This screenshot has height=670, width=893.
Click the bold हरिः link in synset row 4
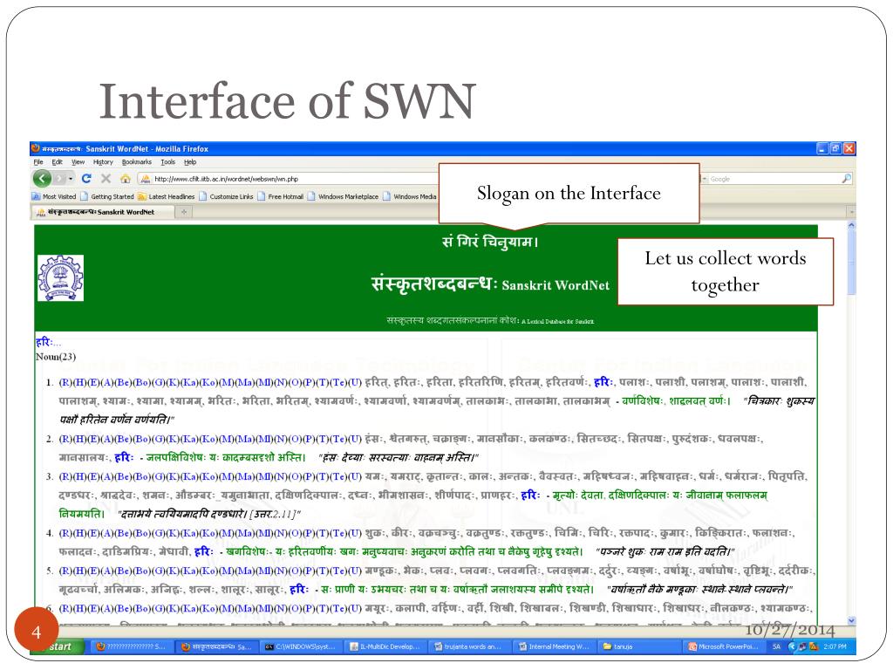point(203,551)
